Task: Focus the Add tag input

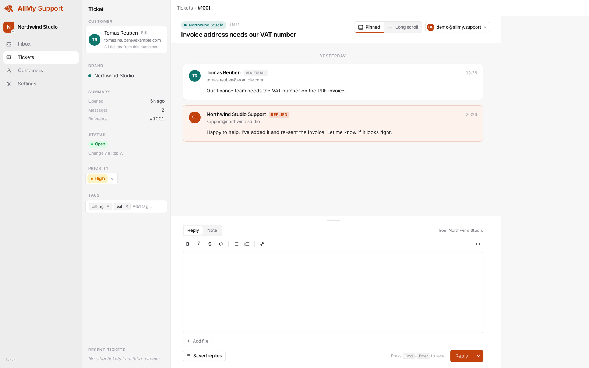Action: tap(148, 206)
